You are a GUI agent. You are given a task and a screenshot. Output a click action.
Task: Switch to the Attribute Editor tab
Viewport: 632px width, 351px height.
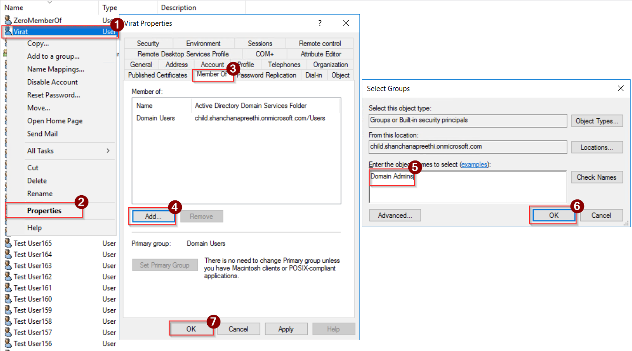point(320,53)
